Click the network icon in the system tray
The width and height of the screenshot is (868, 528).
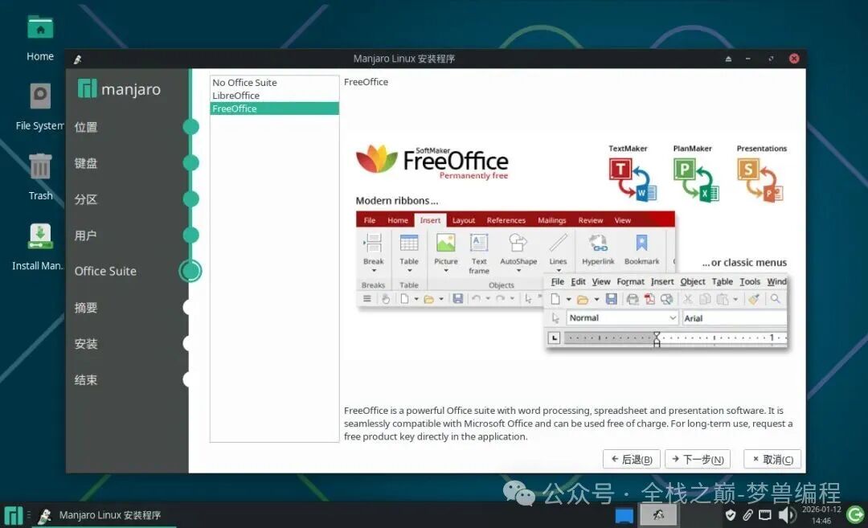click(x=765, y=515)
